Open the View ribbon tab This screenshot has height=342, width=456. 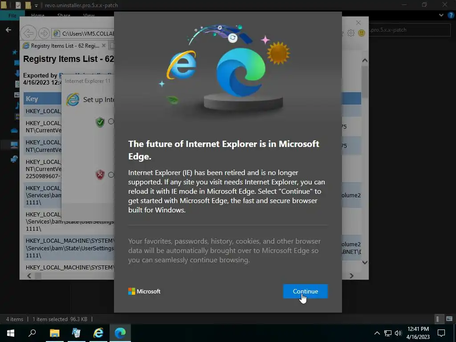click(x=89, y=16)
